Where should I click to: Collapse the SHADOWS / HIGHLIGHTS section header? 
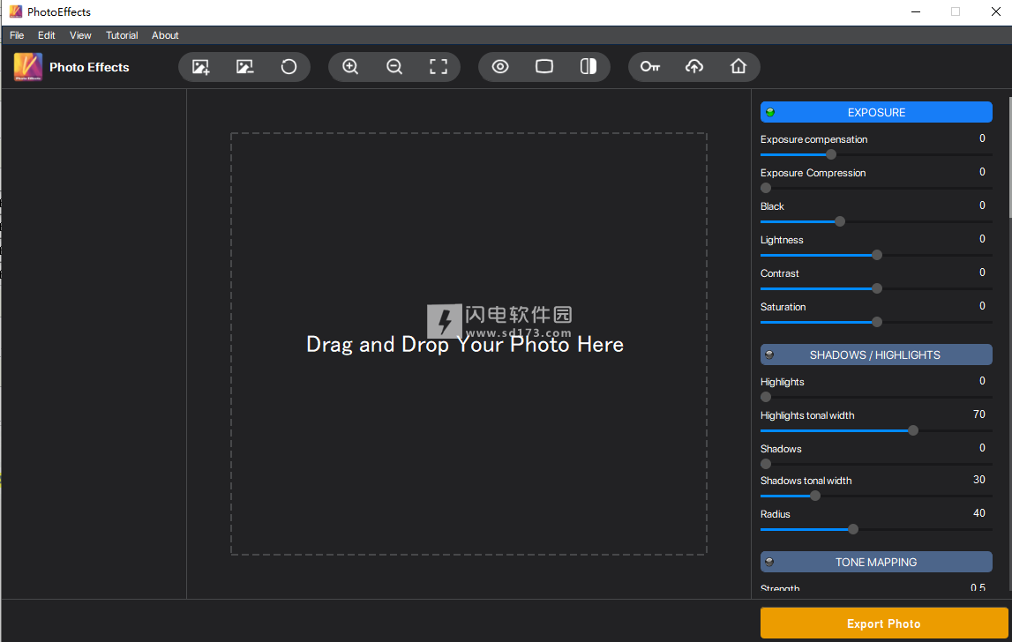(876, 355)
